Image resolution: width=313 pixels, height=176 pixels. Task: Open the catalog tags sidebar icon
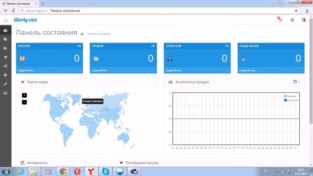(5, 39)
